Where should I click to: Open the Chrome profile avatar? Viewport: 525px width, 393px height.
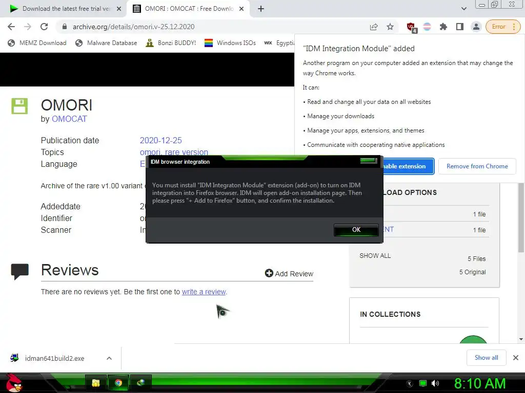(x=476, y=27)
